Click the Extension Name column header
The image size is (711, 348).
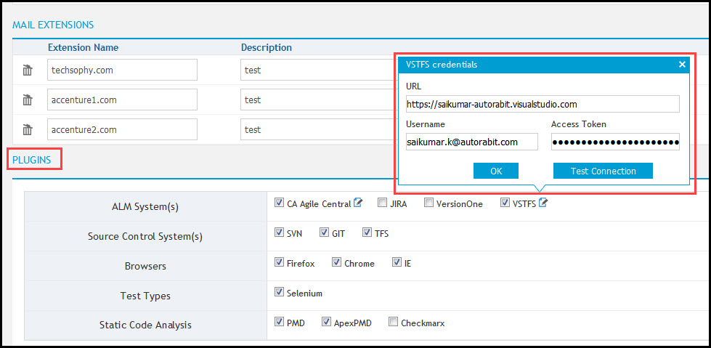click(x=83, y=47)
